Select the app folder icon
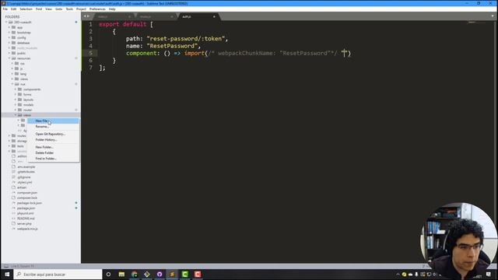The image size is (498, 280). [14, 27]
